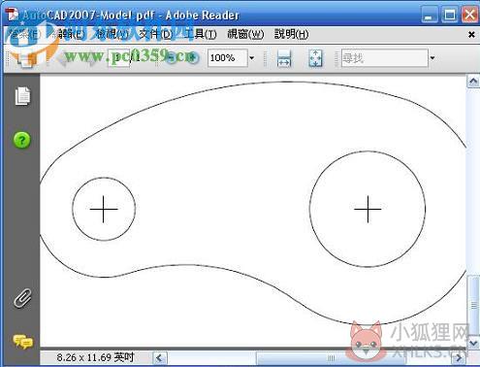Open the find box options dropdown arrow

pyautogui.click(x=432, y=58)
